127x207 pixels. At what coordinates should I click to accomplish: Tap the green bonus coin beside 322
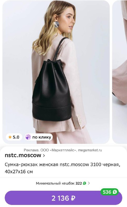84,183
